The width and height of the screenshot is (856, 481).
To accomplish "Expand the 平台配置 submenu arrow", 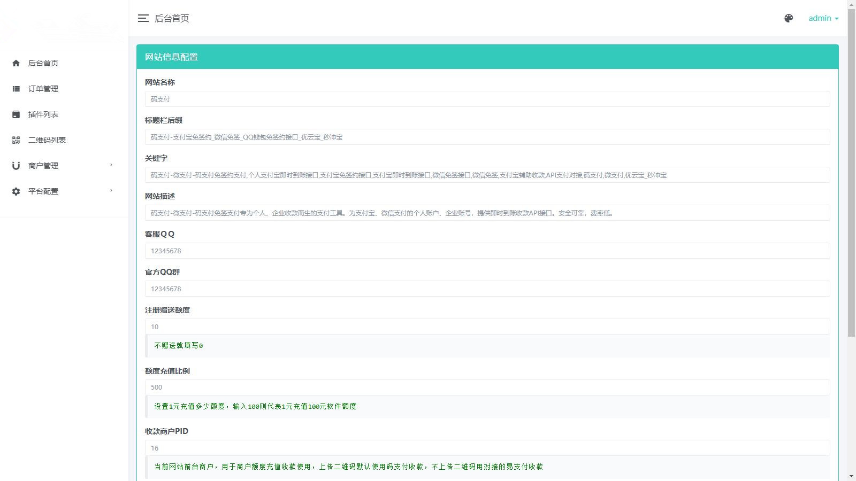I will pos(111,191).
